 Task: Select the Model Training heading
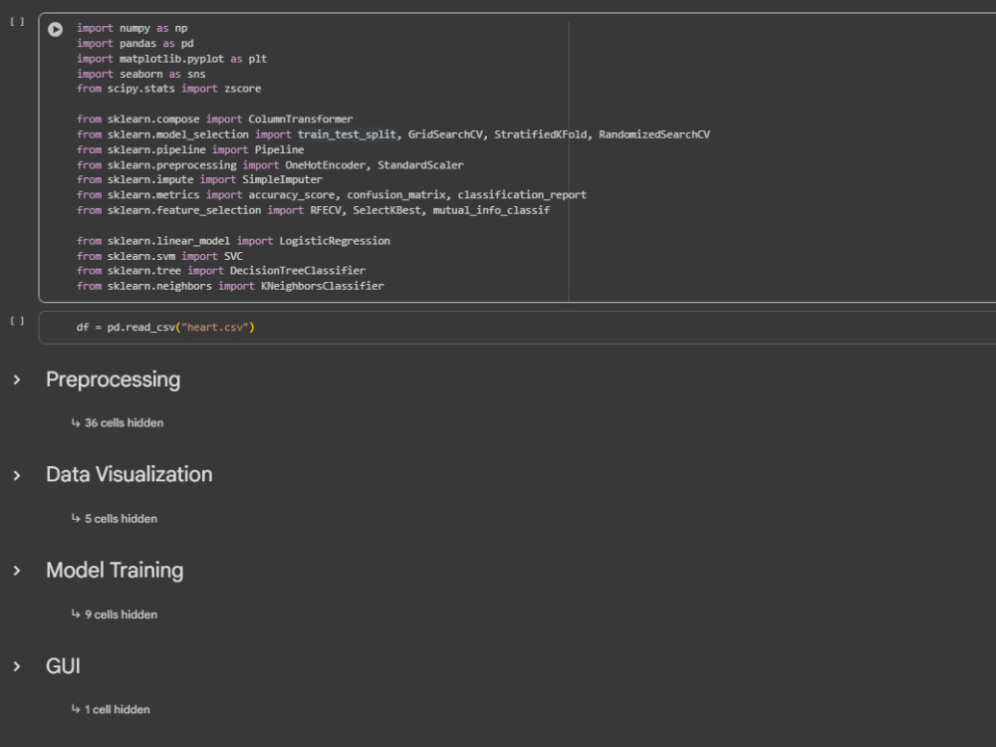tap(115, 571)
